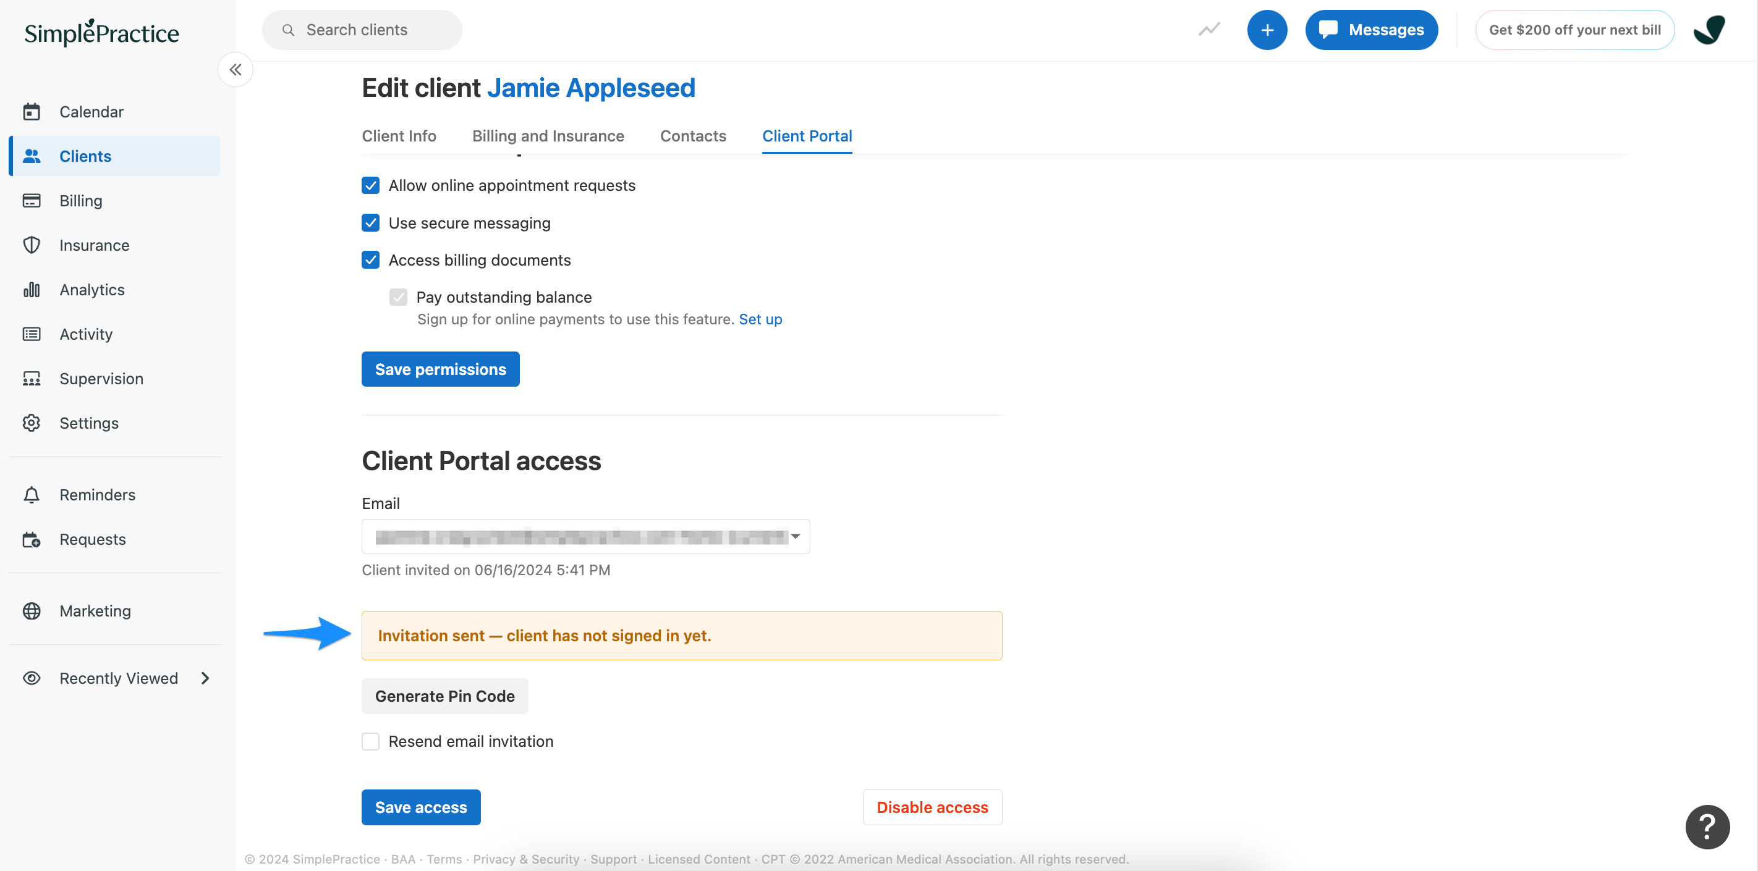
Task: Open Calendar from the sidebar menu
Action: pos(114,111)
